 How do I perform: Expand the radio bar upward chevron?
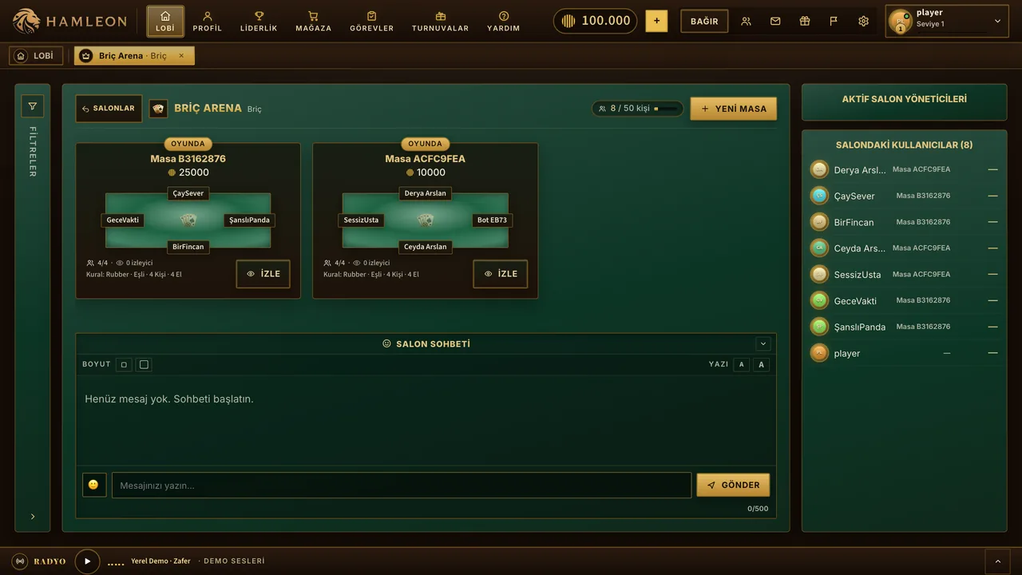(x=997, y=561)
